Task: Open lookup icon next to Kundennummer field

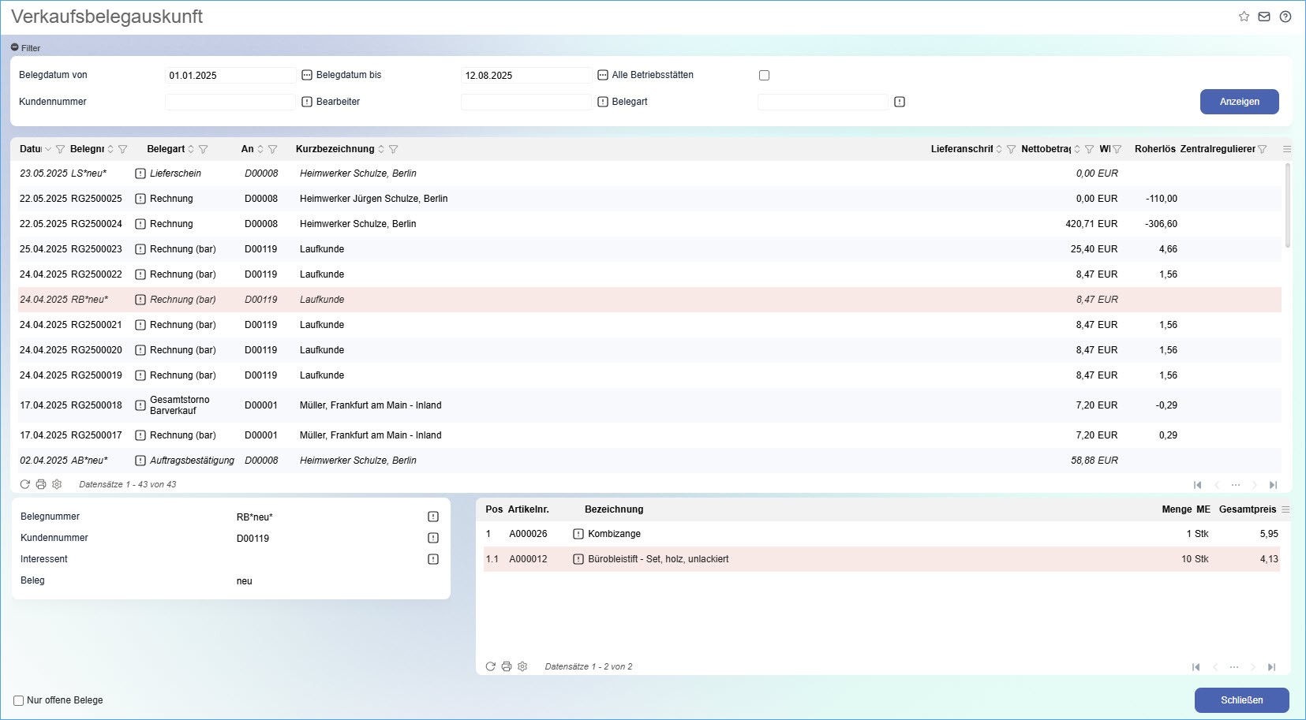Action: 307,102
